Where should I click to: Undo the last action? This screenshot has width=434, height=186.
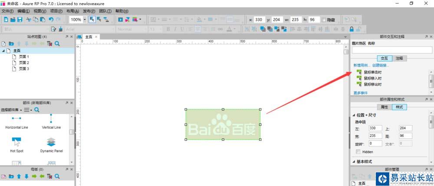pos(51,20)
